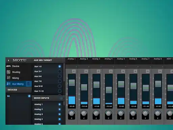The width and height of the screenshot is (173, 130).
Task: Mute the Analog 5 channel
Action: click(x=123, y=71)
